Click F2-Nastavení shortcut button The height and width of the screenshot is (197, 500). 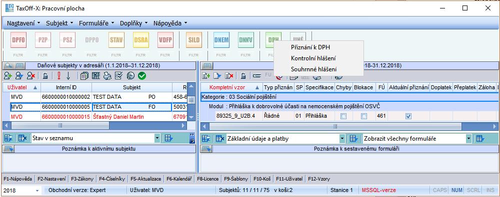51,179
